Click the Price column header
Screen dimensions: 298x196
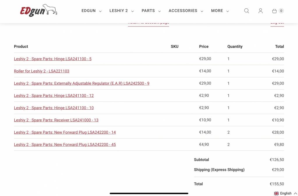coord(204,46)
